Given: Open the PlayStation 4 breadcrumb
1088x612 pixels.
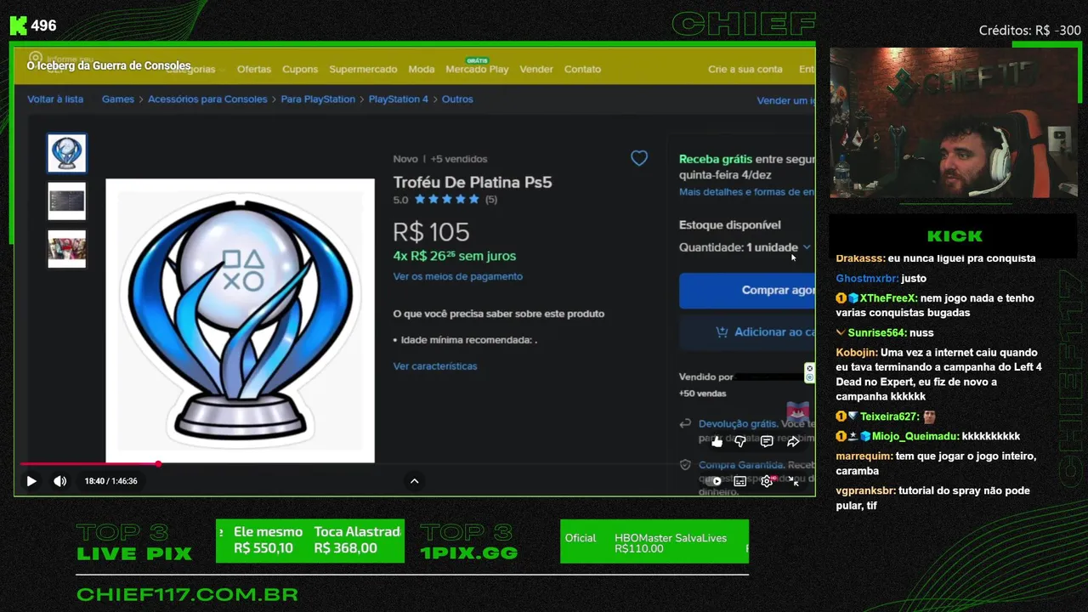Looking at the screenshot, I should [399, 99].
